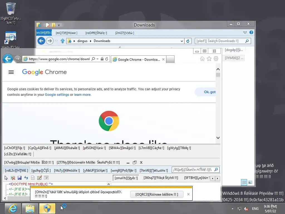The width and height of the screenshot is (285, 214).
Task: Open the IE Tools gear icon
Action: [x=216, y=59]
